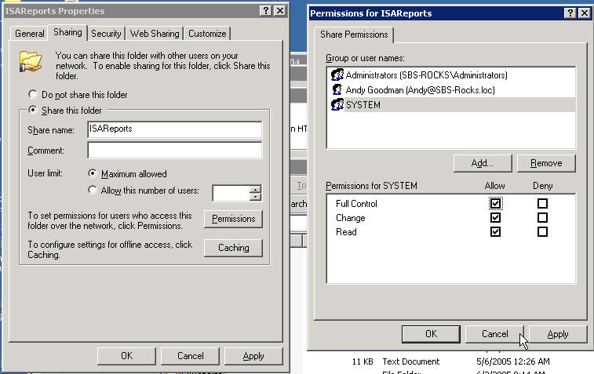Click Add... to add a user
The image size is (594, 374).
click(483, 163)
